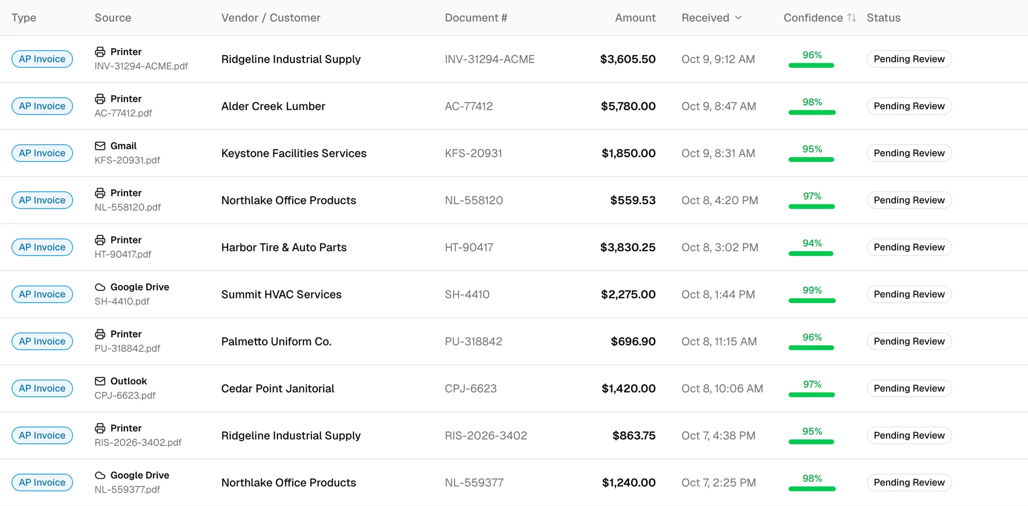The width and height of the screenshot is (1028, 506).
Task: Click the Document # column header
Action: [476, 17]
